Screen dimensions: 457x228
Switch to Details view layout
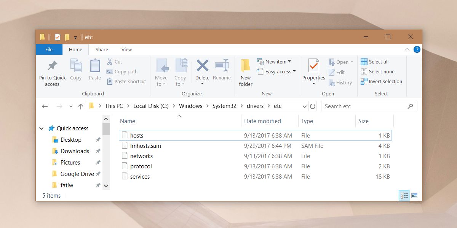pos(404,195)
